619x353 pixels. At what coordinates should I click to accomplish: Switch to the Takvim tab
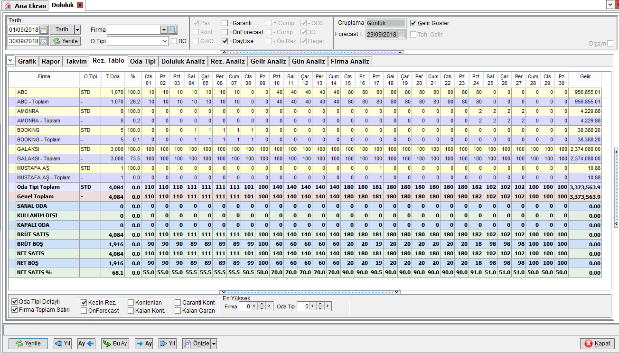(76, 61)
